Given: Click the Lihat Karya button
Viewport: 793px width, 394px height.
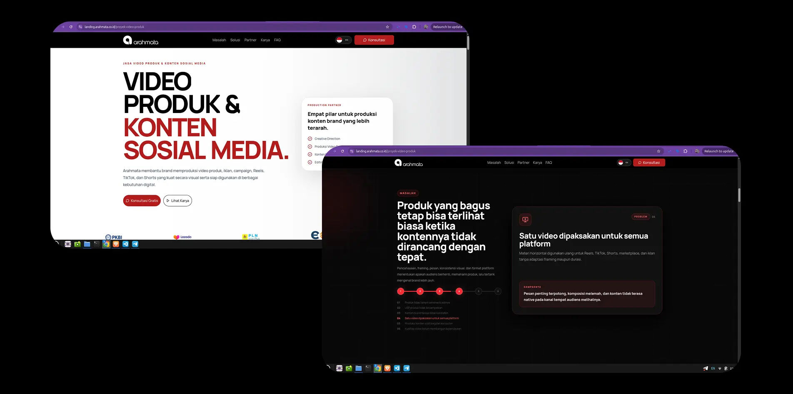Looking at the screenshot, I should pos(177,201).
